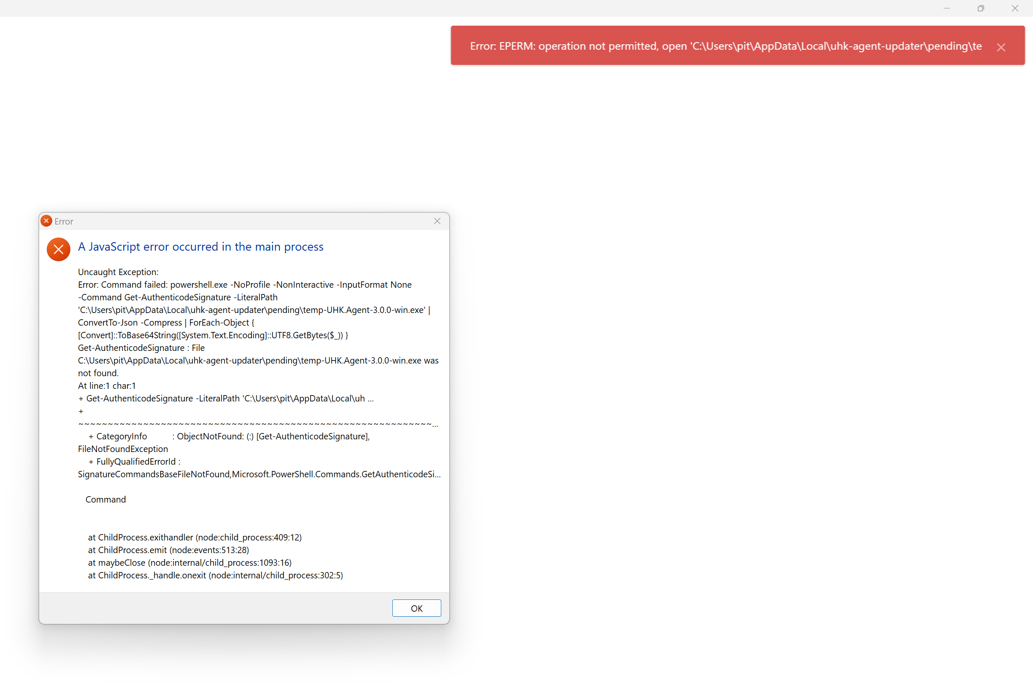Image resolution: width=1033 pixels, height=682 pixels.
Task: Click the 'Uncaught Exception:' line
Action: (x=118, y=272)
